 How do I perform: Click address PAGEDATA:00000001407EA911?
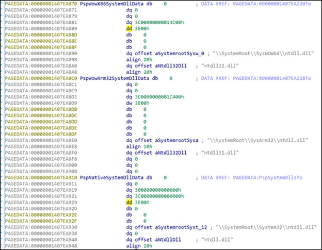pyautogui.click(x=41, y=184)
